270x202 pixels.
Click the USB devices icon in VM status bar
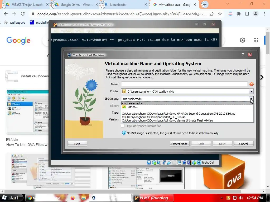(x=169, y=163)
